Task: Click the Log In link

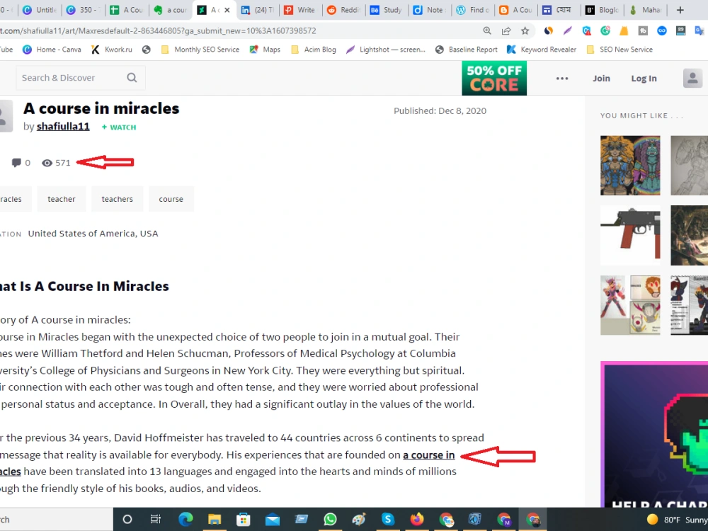Action: (x=644, y=78)
